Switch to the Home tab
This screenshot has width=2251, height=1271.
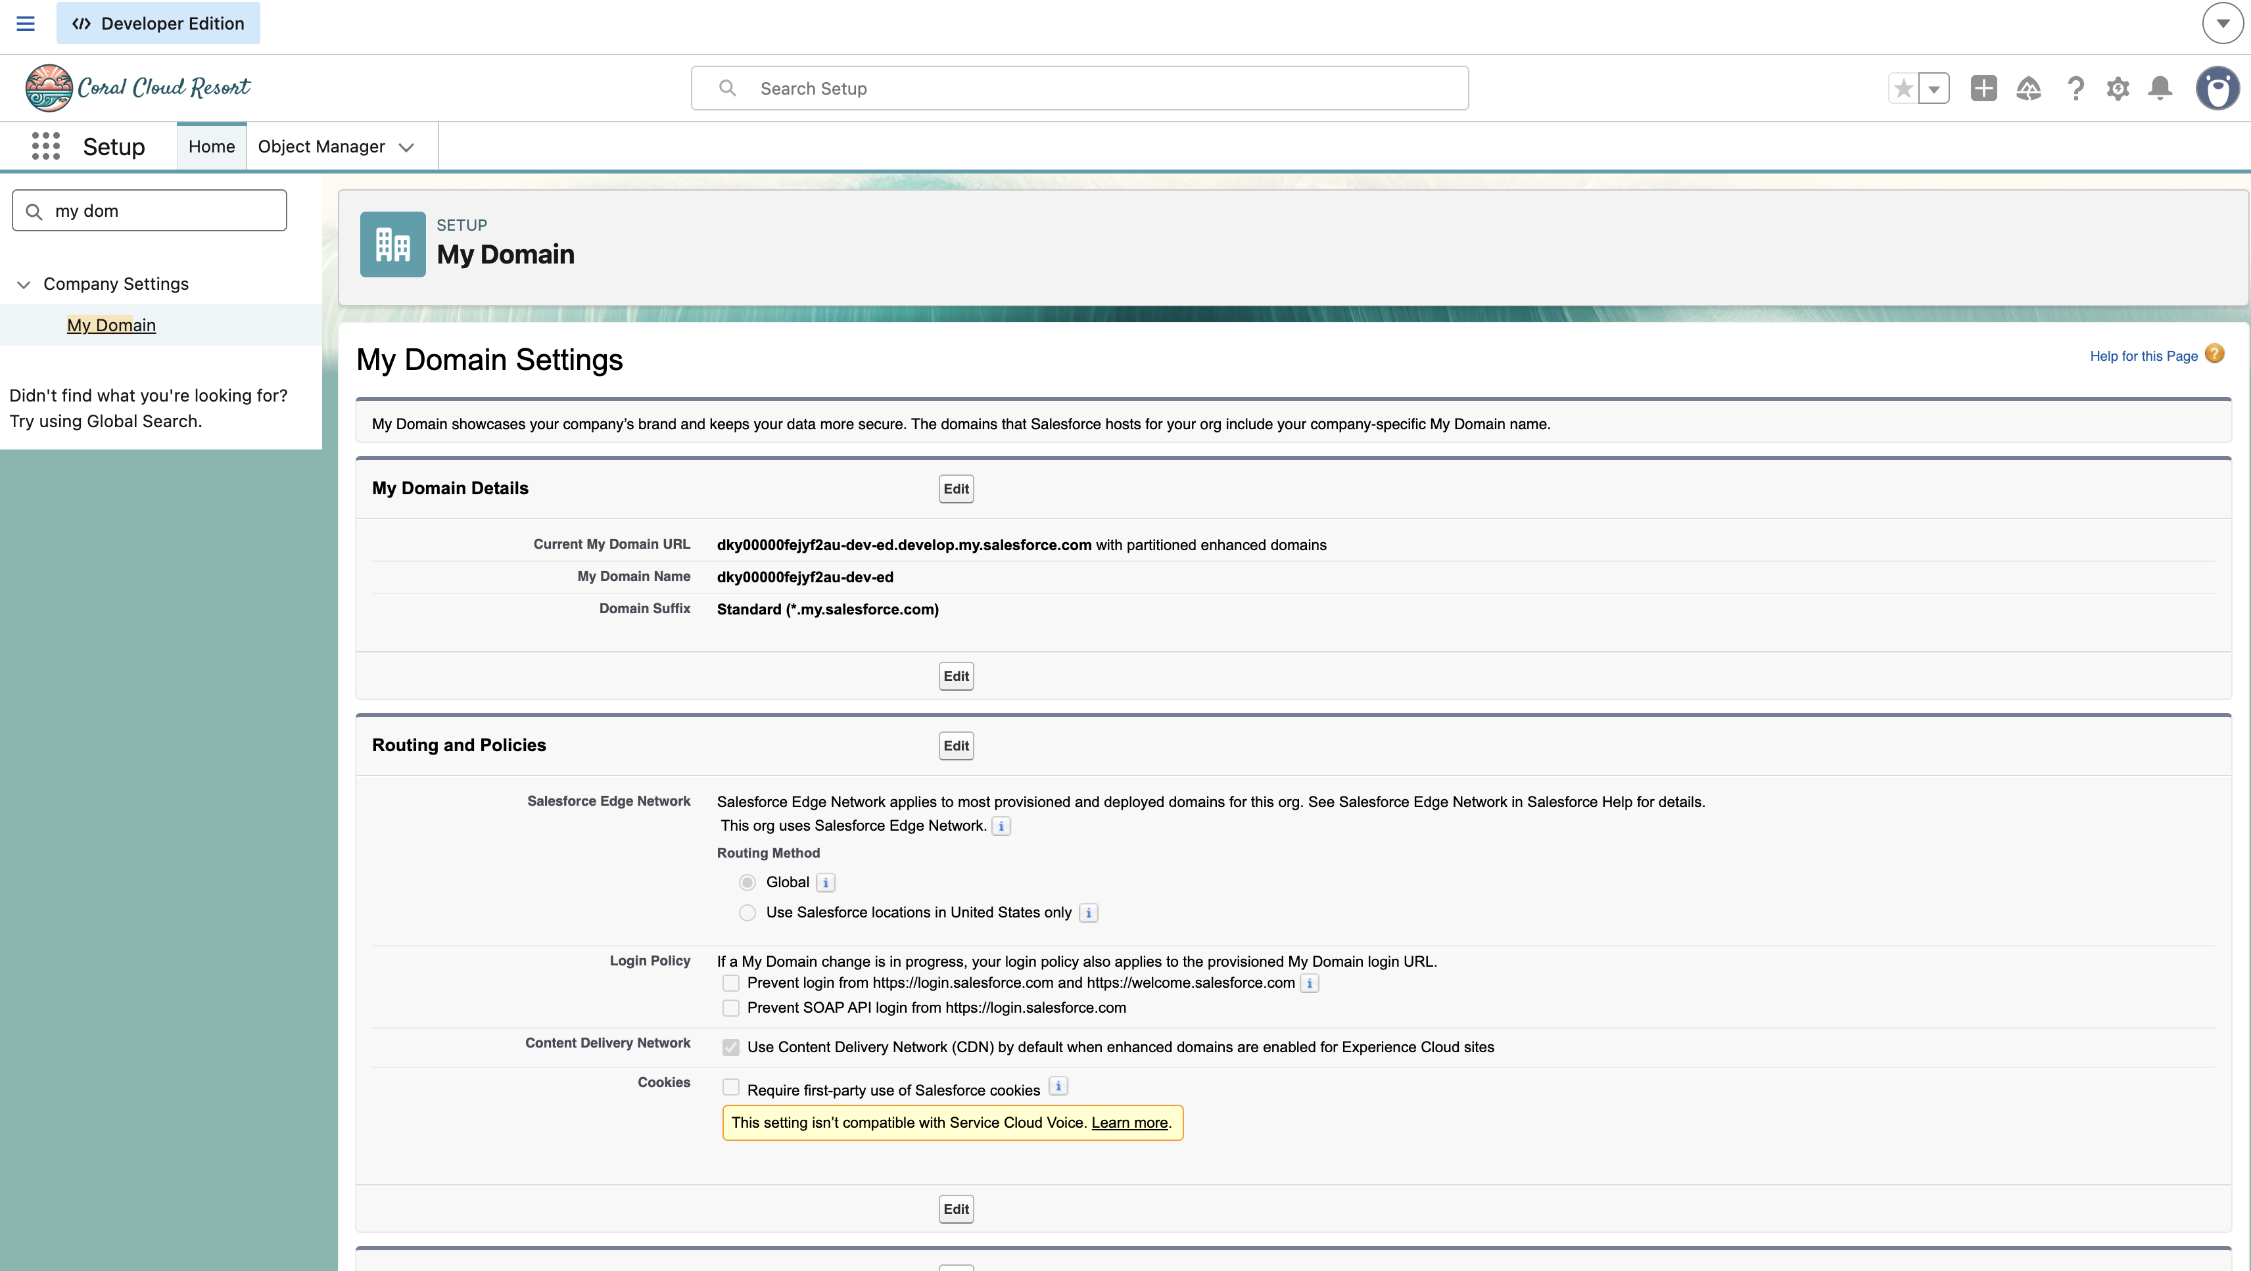click(212, 147)
